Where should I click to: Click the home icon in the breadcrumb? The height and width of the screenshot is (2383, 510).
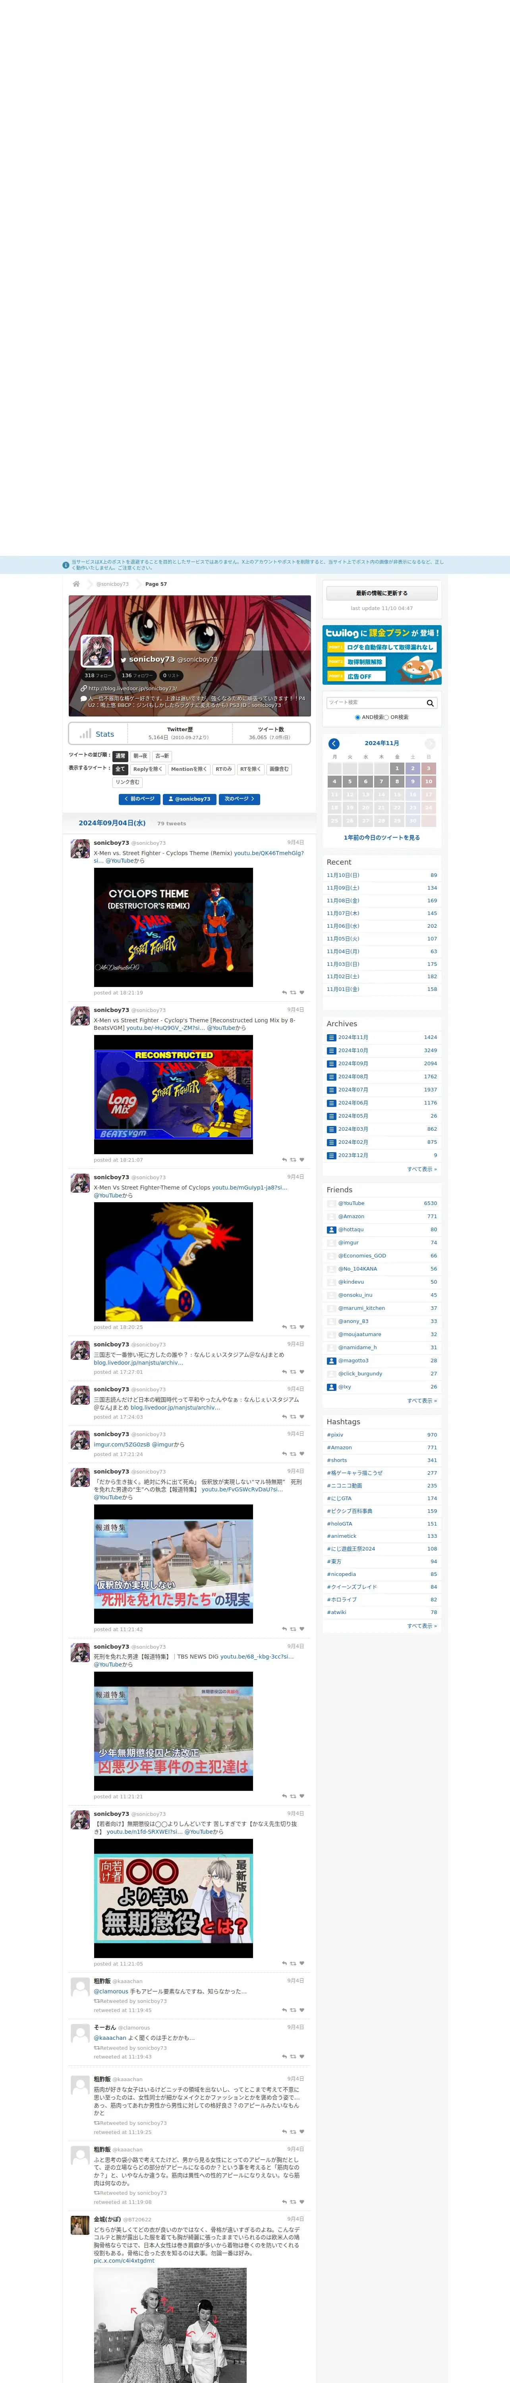(76, 584)
